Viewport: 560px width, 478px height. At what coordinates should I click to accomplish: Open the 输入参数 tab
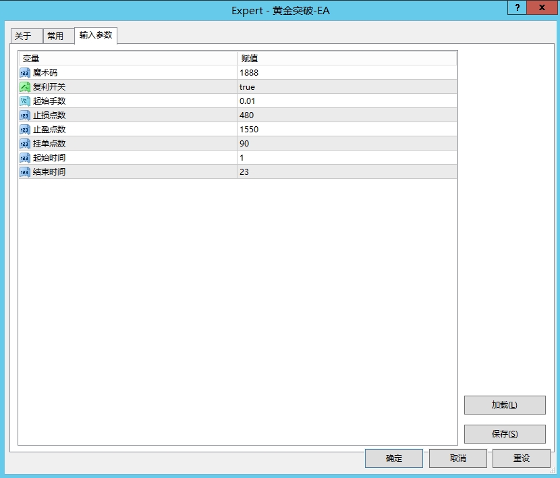96,35
